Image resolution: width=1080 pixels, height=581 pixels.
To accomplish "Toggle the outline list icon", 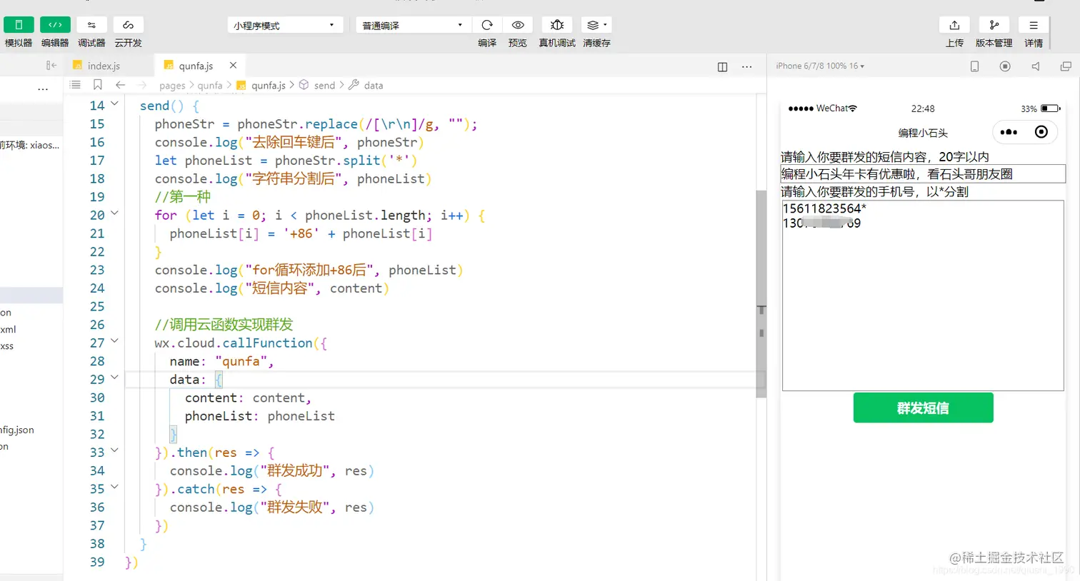I will [75, 85].
